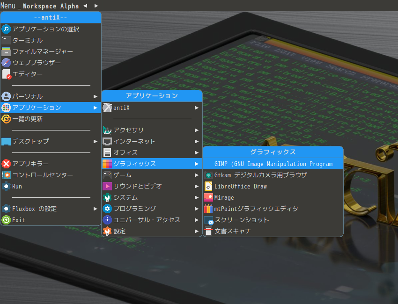Click the scanner icon beside 文書スキャナ
Image resolution: width=398 pixels, height=304 pixels.
point(208,231)
